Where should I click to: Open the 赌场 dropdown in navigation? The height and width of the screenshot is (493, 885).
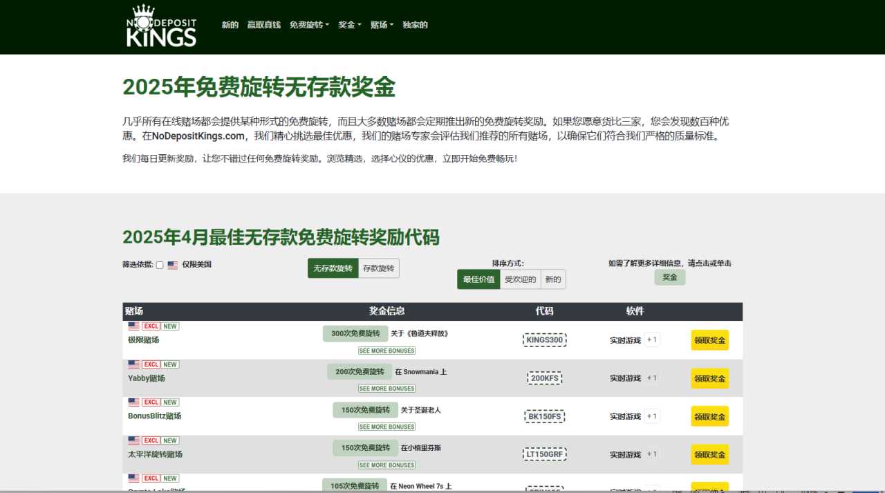coord(382,25)
